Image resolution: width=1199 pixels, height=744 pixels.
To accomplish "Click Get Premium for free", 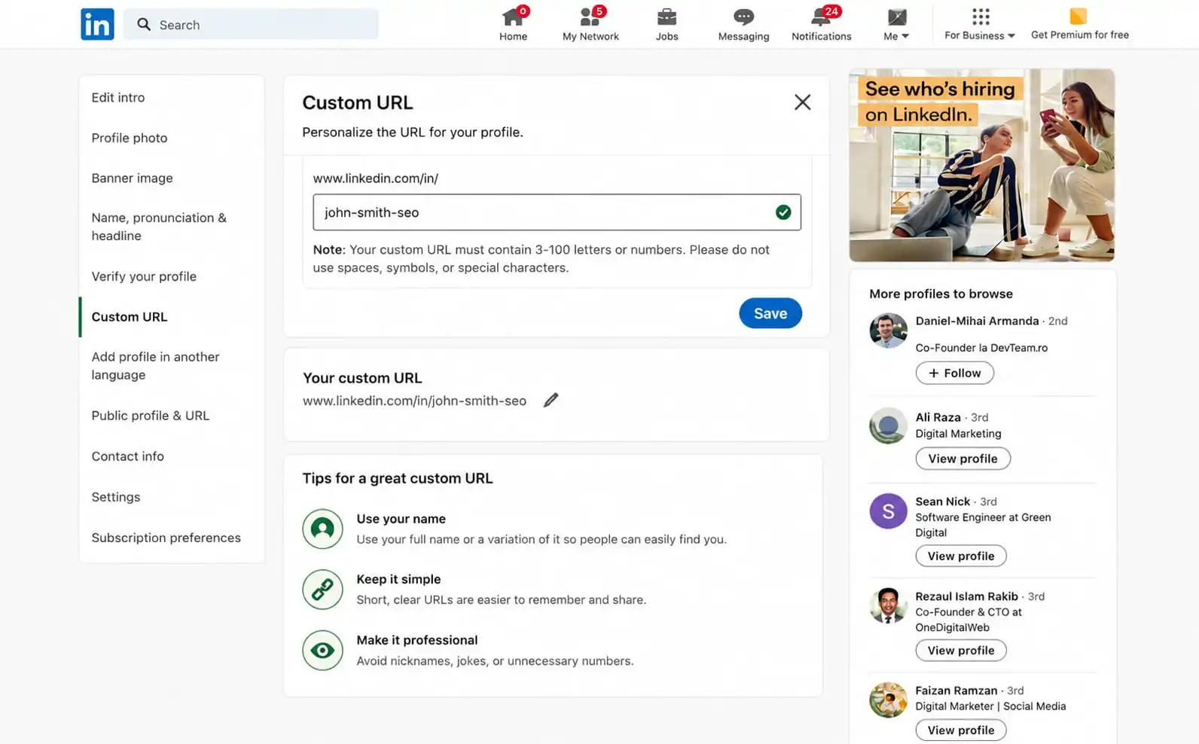I will coord(1079,24).
